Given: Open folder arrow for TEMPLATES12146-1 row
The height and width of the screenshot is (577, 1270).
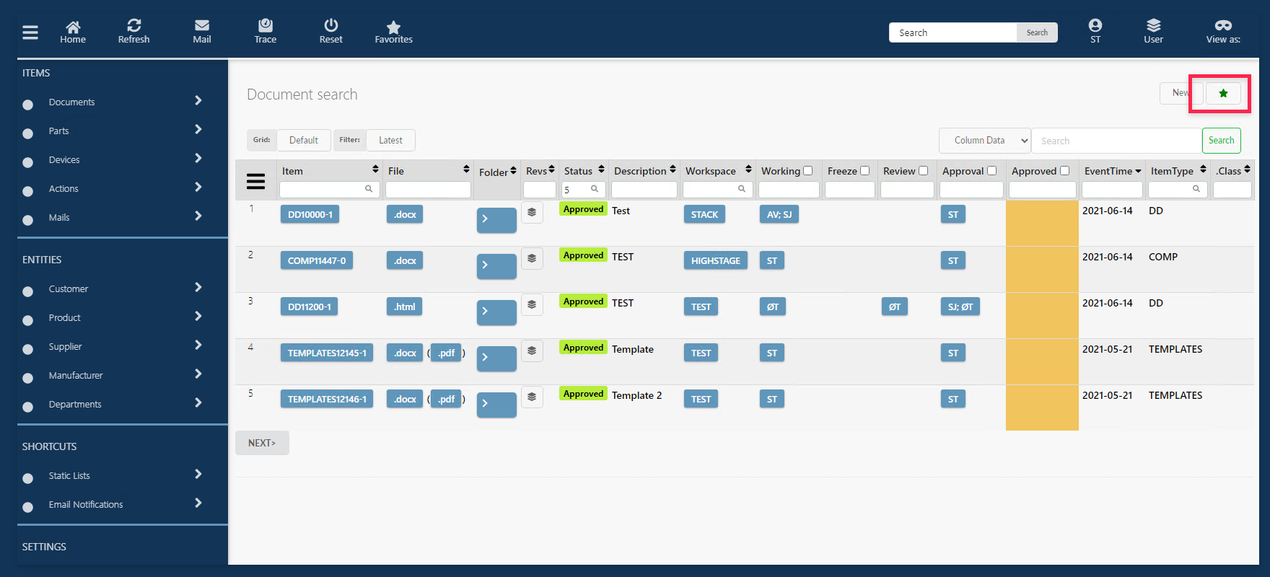Looking at the screenshot, I should [x=496, y=404].
